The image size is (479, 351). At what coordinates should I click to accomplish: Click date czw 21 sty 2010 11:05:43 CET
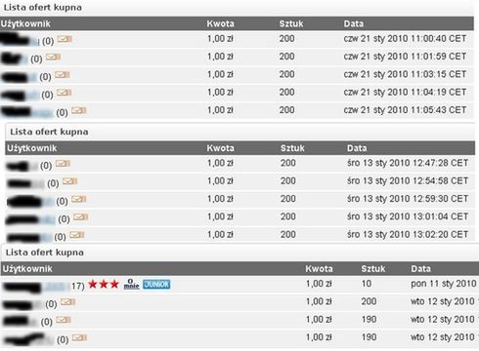pyautogui.click(x=405, y=110)
